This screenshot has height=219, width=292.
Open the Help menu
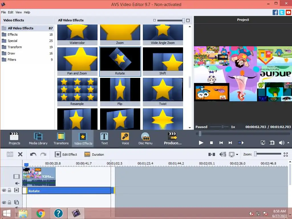pos(27,12)
